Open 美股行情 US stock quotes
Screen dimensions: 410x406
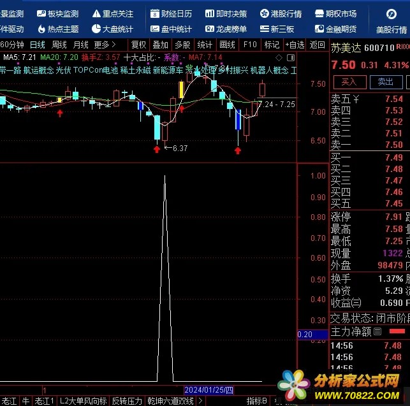[392, 21]
